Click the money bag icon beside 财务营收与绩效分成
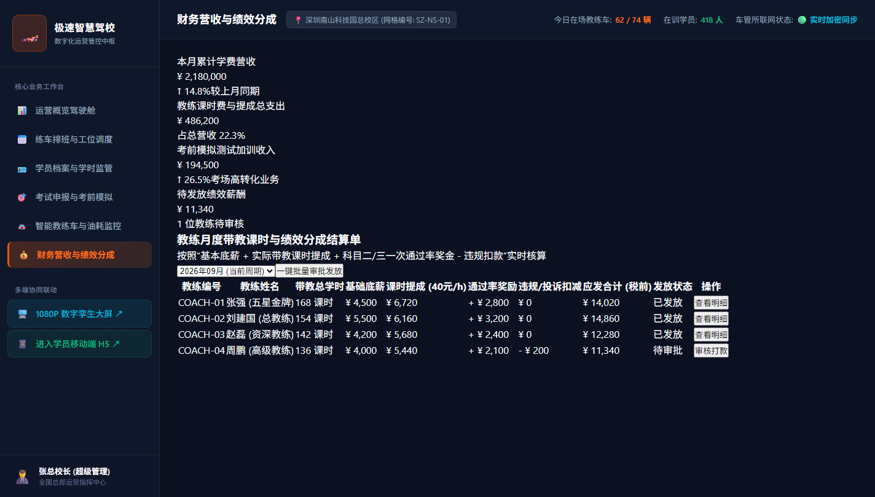Viewport: 875px width, 497px height. click(24, 255)
